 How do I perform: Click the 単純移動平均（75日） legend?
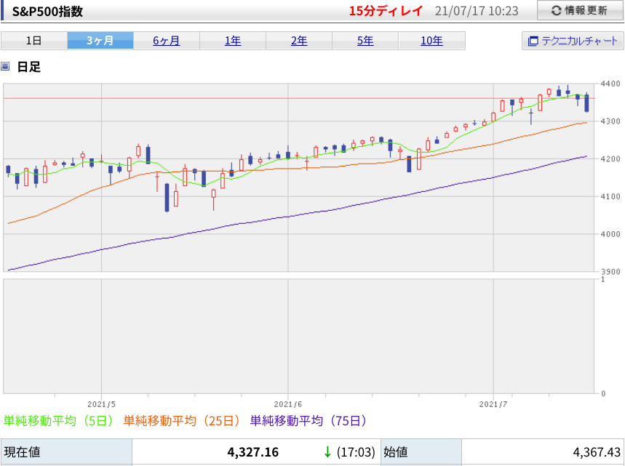pyautogui.click(x=308, y=421)
